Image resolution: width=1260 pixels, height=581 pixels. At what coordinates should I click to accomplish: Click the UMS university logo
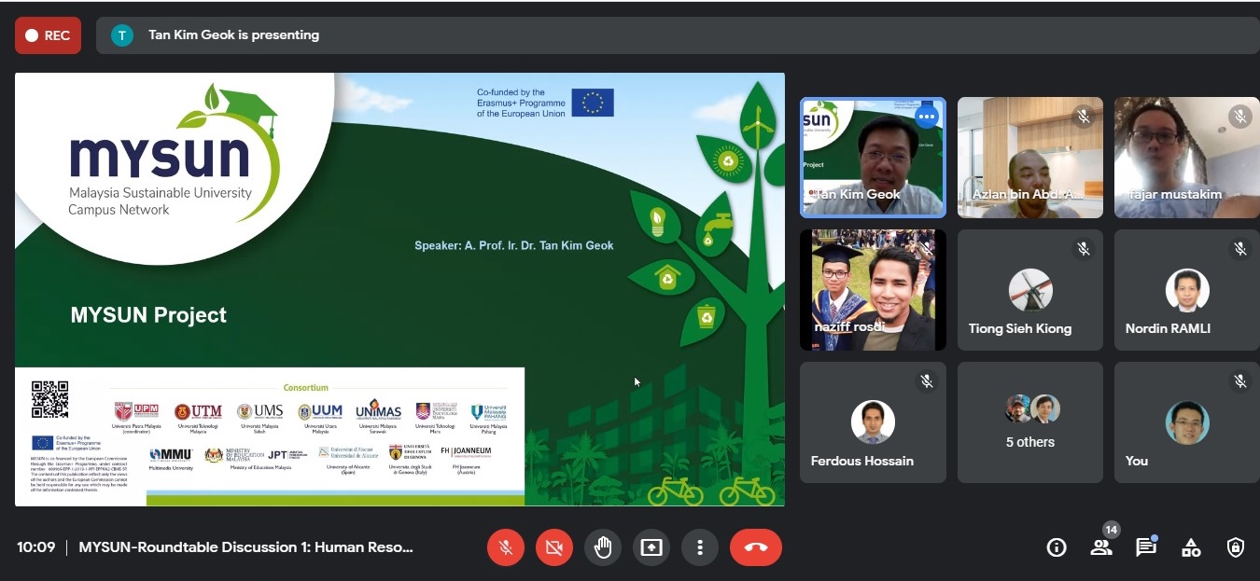260,411
